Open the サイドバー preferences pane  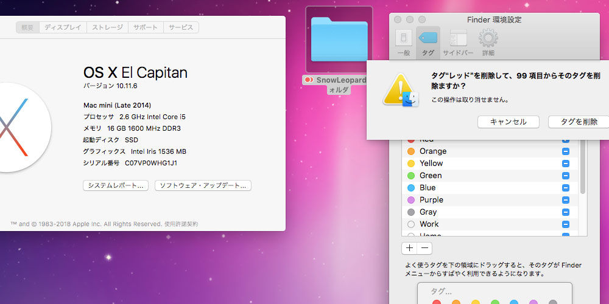point(459,43)
